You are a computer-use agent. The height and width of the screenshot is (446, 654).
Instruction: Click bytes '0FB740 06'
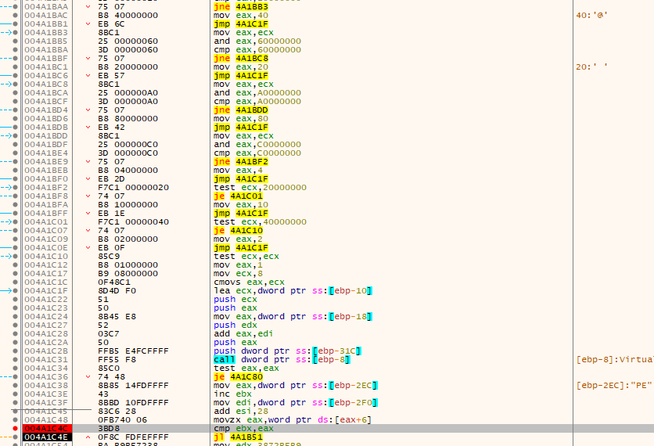pyautogui.click(x=122, y=419)
